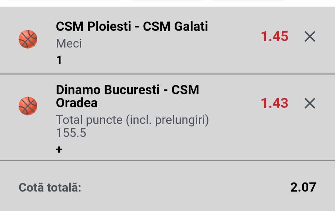The image size is (335, 211).
Task: Select the Meci market label
Action: (x=69, y=44)
